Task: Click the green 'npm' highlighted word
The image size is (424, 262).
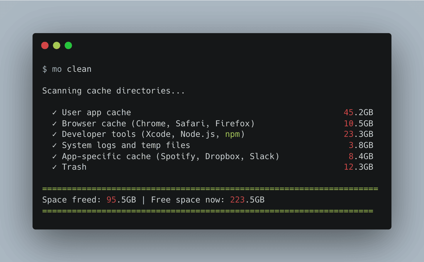Action: 233,134
